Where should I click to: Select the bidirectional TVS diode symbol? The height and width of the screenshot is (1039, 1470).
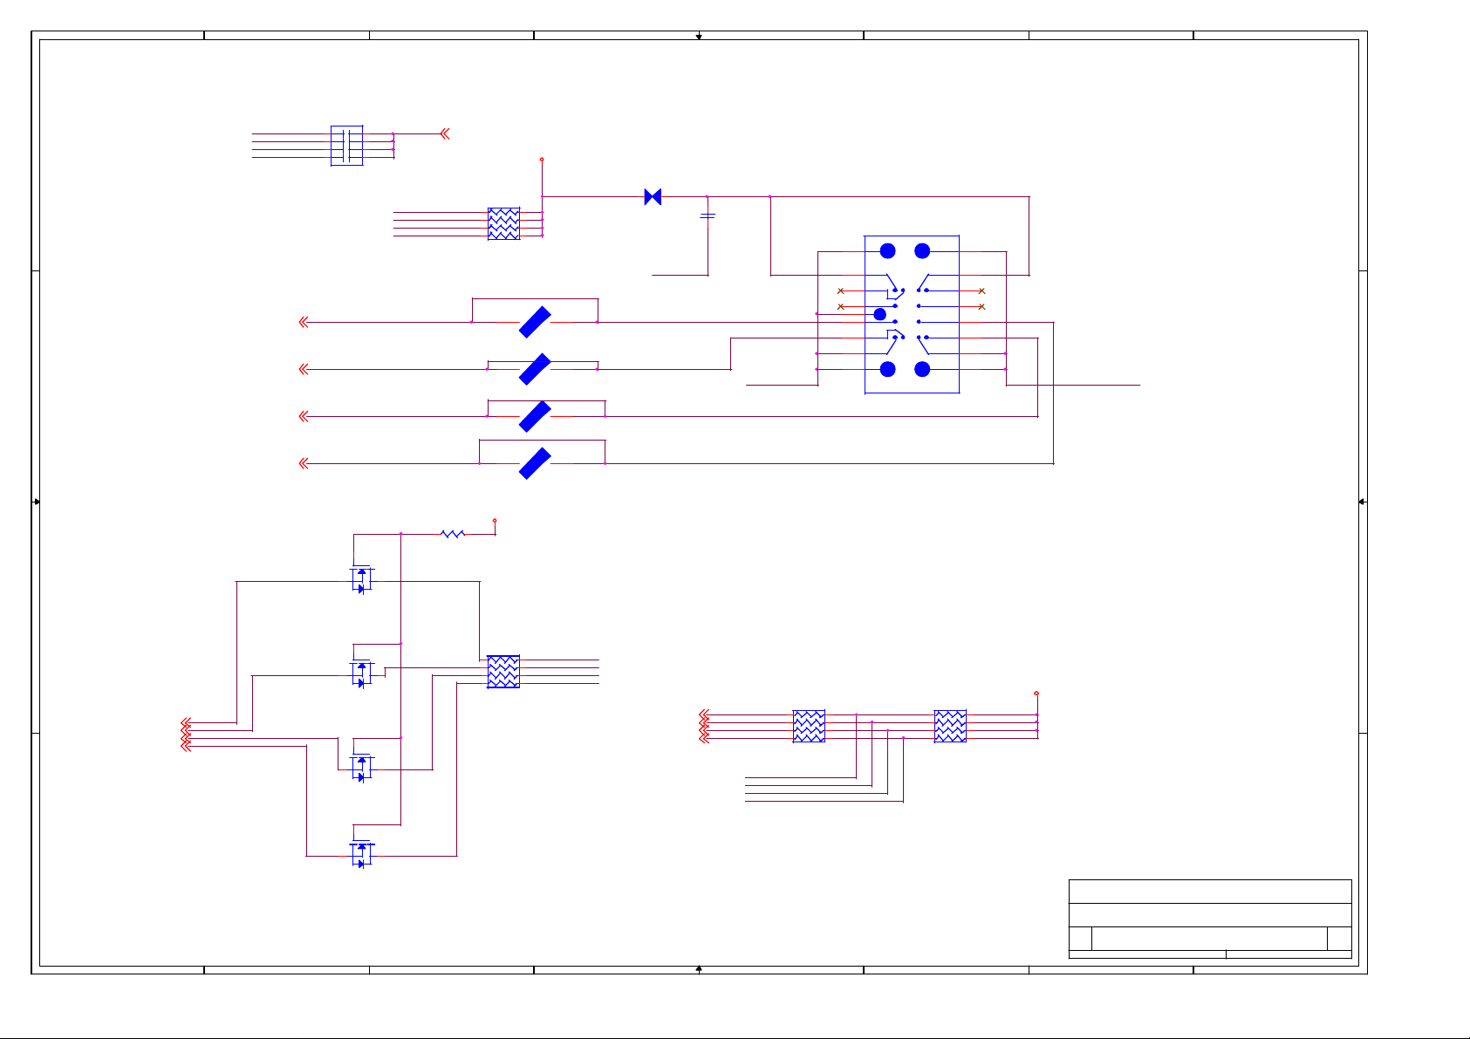point(653,197)
